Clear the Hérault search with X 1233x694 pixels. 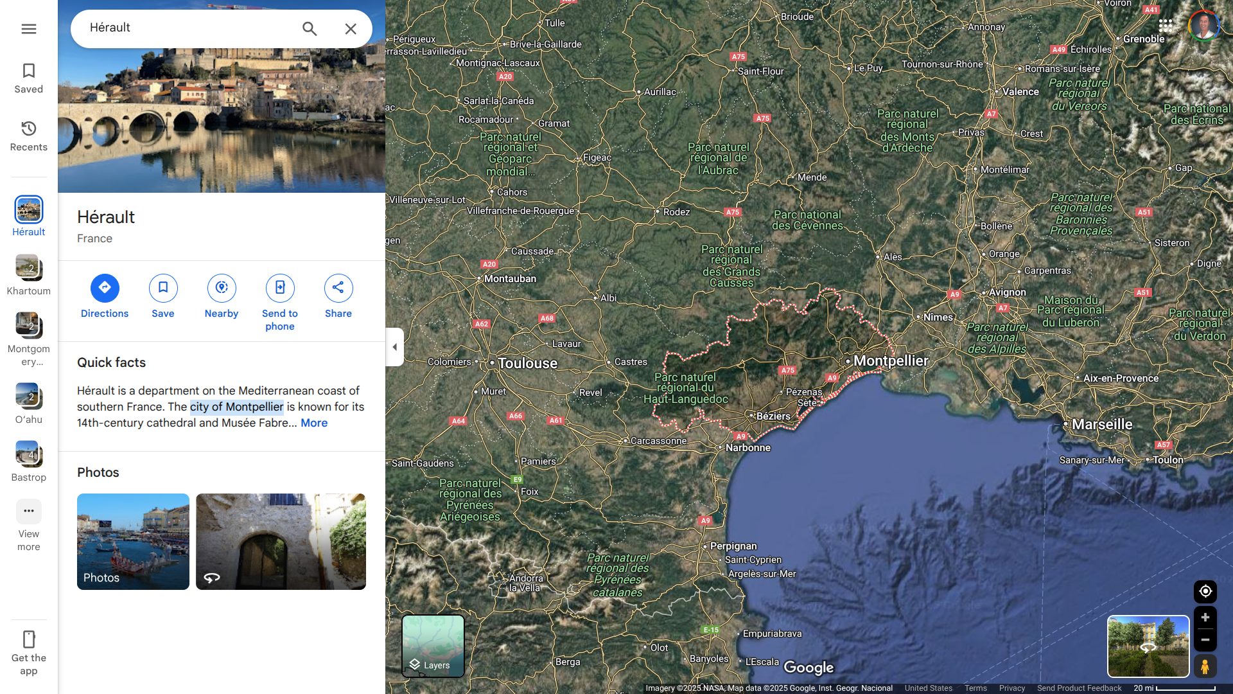(351, 29)
